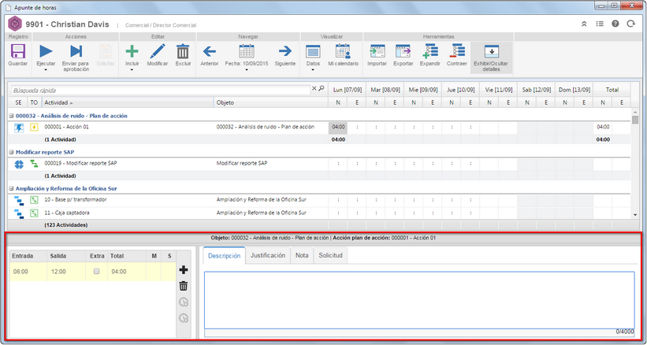Select row 11 - Caja captadora
Image resolution: width=647 pixels, height=345 pixels.
(x=319, y=213)
